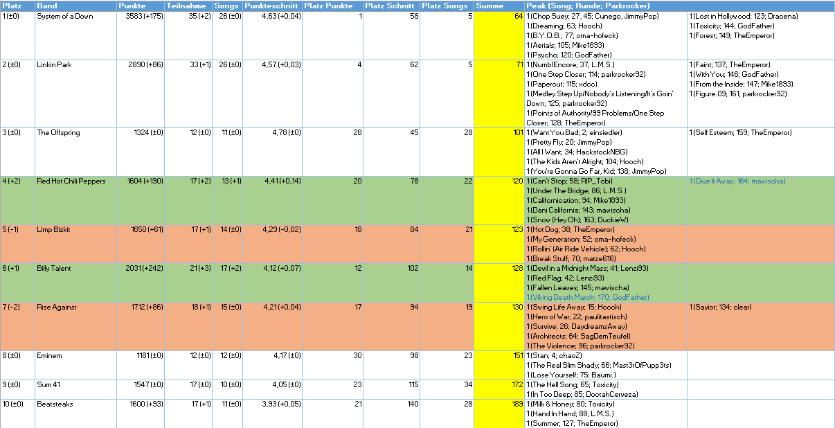Click the Rise Against band cell

75,326
